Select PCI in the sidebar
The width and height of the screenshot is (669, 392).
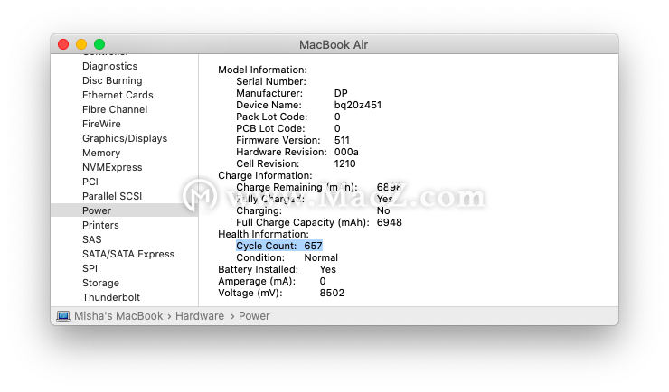90,182
